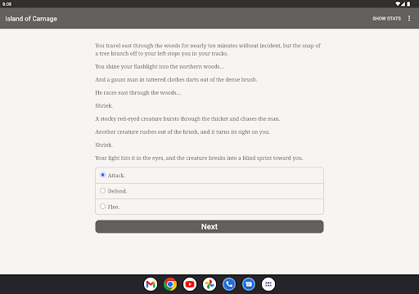The image size is (419, 294).
Task: Click SHOW STATS in the header
Action: pyautogui.click(x=386, y=19)
